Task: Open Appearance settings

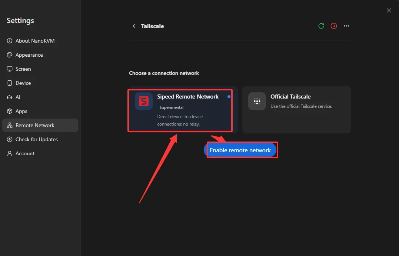Action: pyautogui.click(x=40, y=55)
